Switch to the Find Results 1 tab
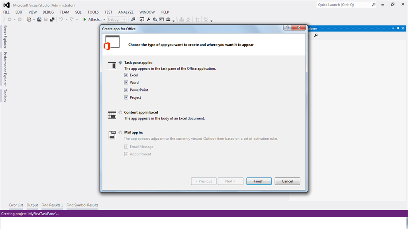Image resolution: width=408 pixels, height=229 pixels. tap(52, 205)
